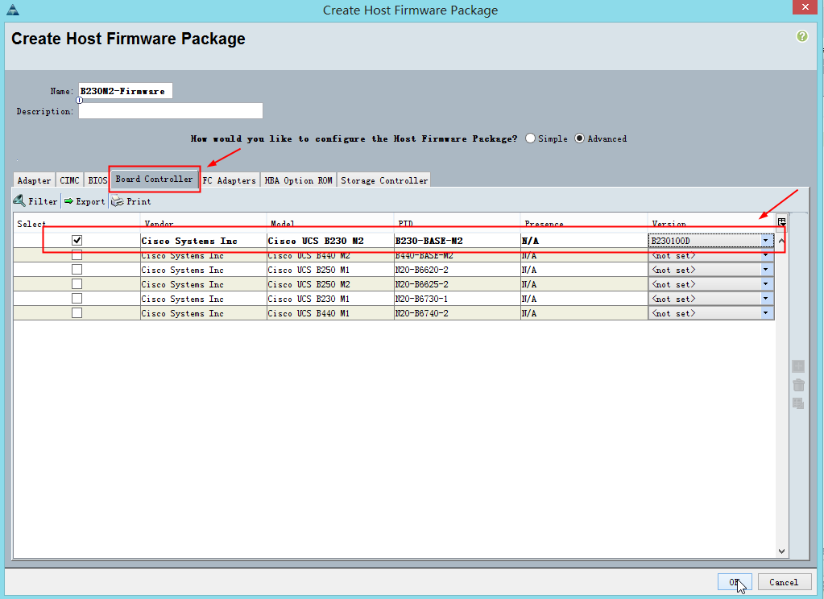This screenshot has width=824, height=599.
Task: Click the scrollbar down arrow
Action: pyautogui.click(x=781, y=551)
